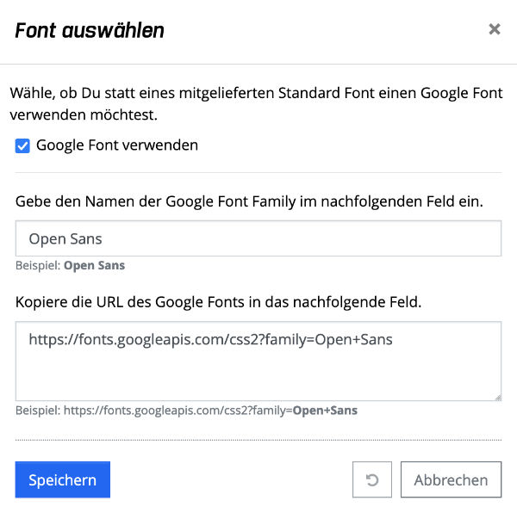The width and height of the screenshot is (517, 513).
Task: Click the "Kopiere die URL" field label
Action: coord(218,301)
